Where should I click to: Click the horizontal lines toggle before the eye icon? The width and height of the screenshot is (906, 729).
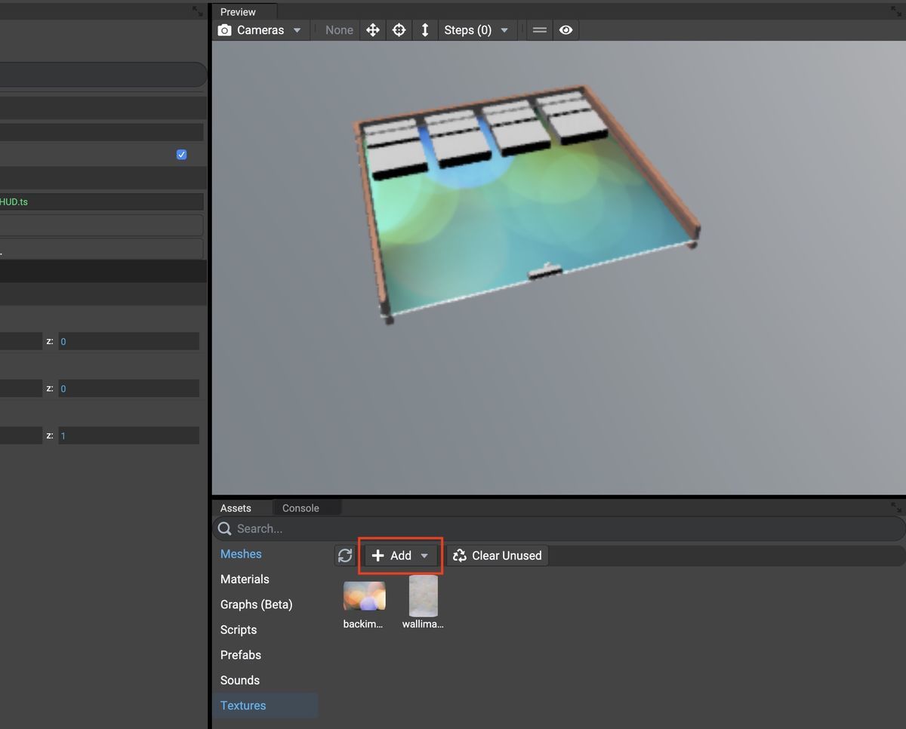tap(539, 30)
